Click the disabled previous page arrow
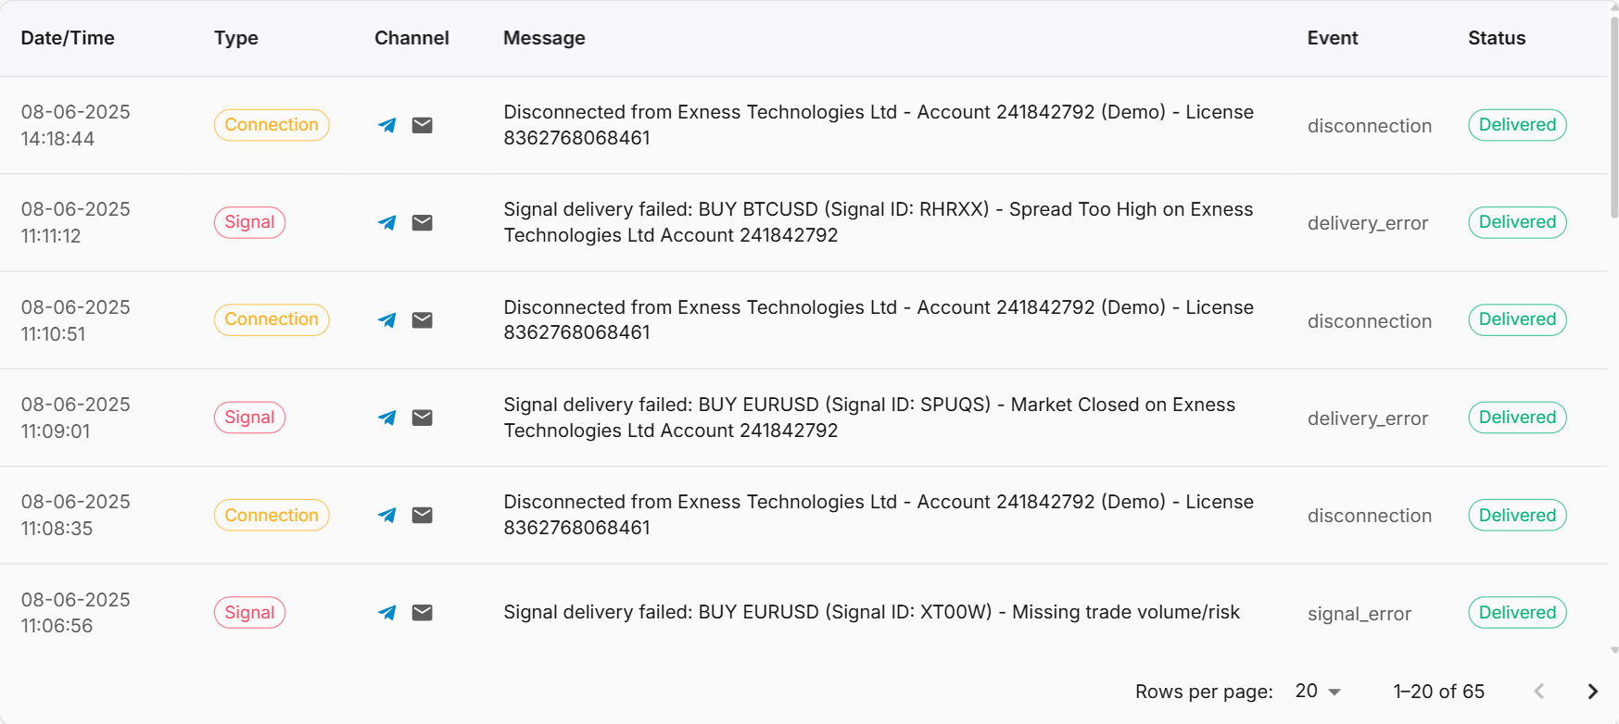The image size is (1619, 724). tap(1540, 691)
